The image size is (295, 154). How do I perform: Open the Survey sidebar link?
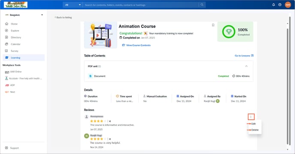click(15, 51)
